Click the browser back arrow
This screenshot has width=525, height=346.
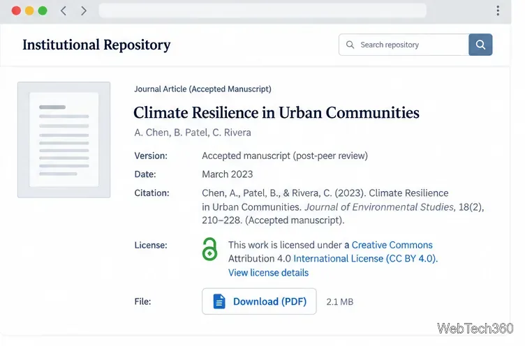coord(64,11)
